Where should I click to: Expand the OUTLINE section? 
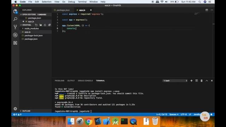[x=26, y=111]
